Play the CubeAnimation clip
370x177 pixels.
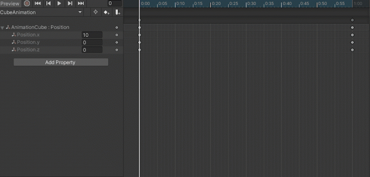[59, 3]
